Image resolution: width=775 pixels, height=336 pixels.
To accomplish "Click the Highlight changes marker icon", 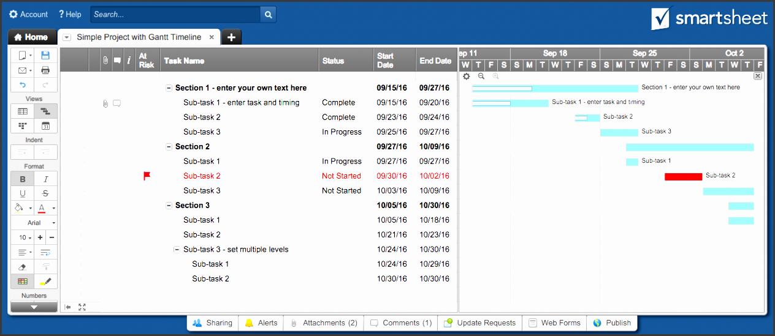I will coord(45,282).
